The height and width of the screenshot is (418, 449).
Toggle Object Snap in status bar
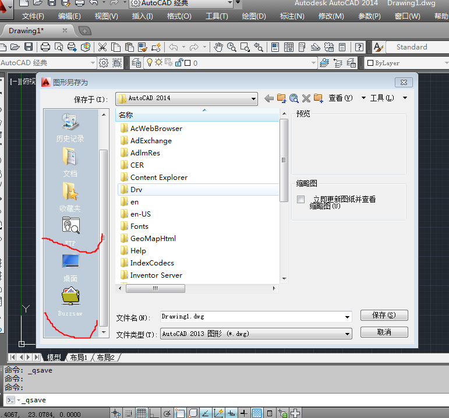(180, 413)
